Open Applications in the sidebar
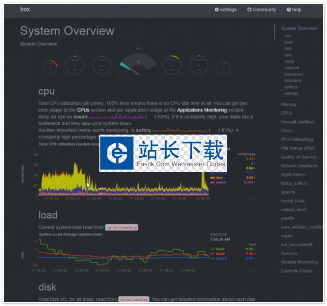 (293, 174)
